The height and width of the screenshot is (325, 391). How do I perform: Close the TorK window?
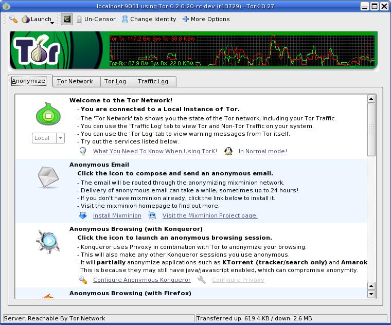(x=384, y=6)
